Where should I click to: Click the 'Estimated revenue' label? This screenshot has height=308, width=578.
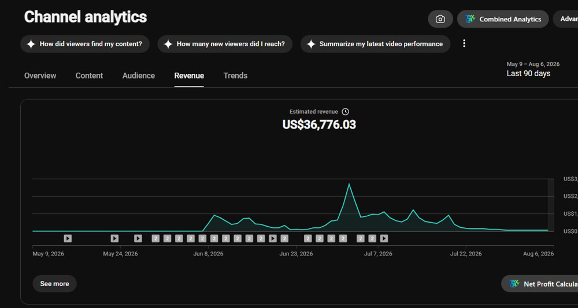coord(314,111)
